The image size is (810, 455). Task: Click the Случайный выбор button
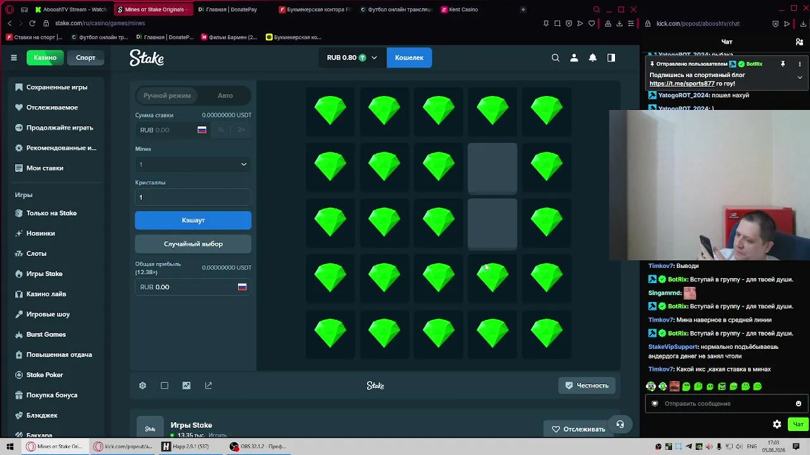pos(193,244)
